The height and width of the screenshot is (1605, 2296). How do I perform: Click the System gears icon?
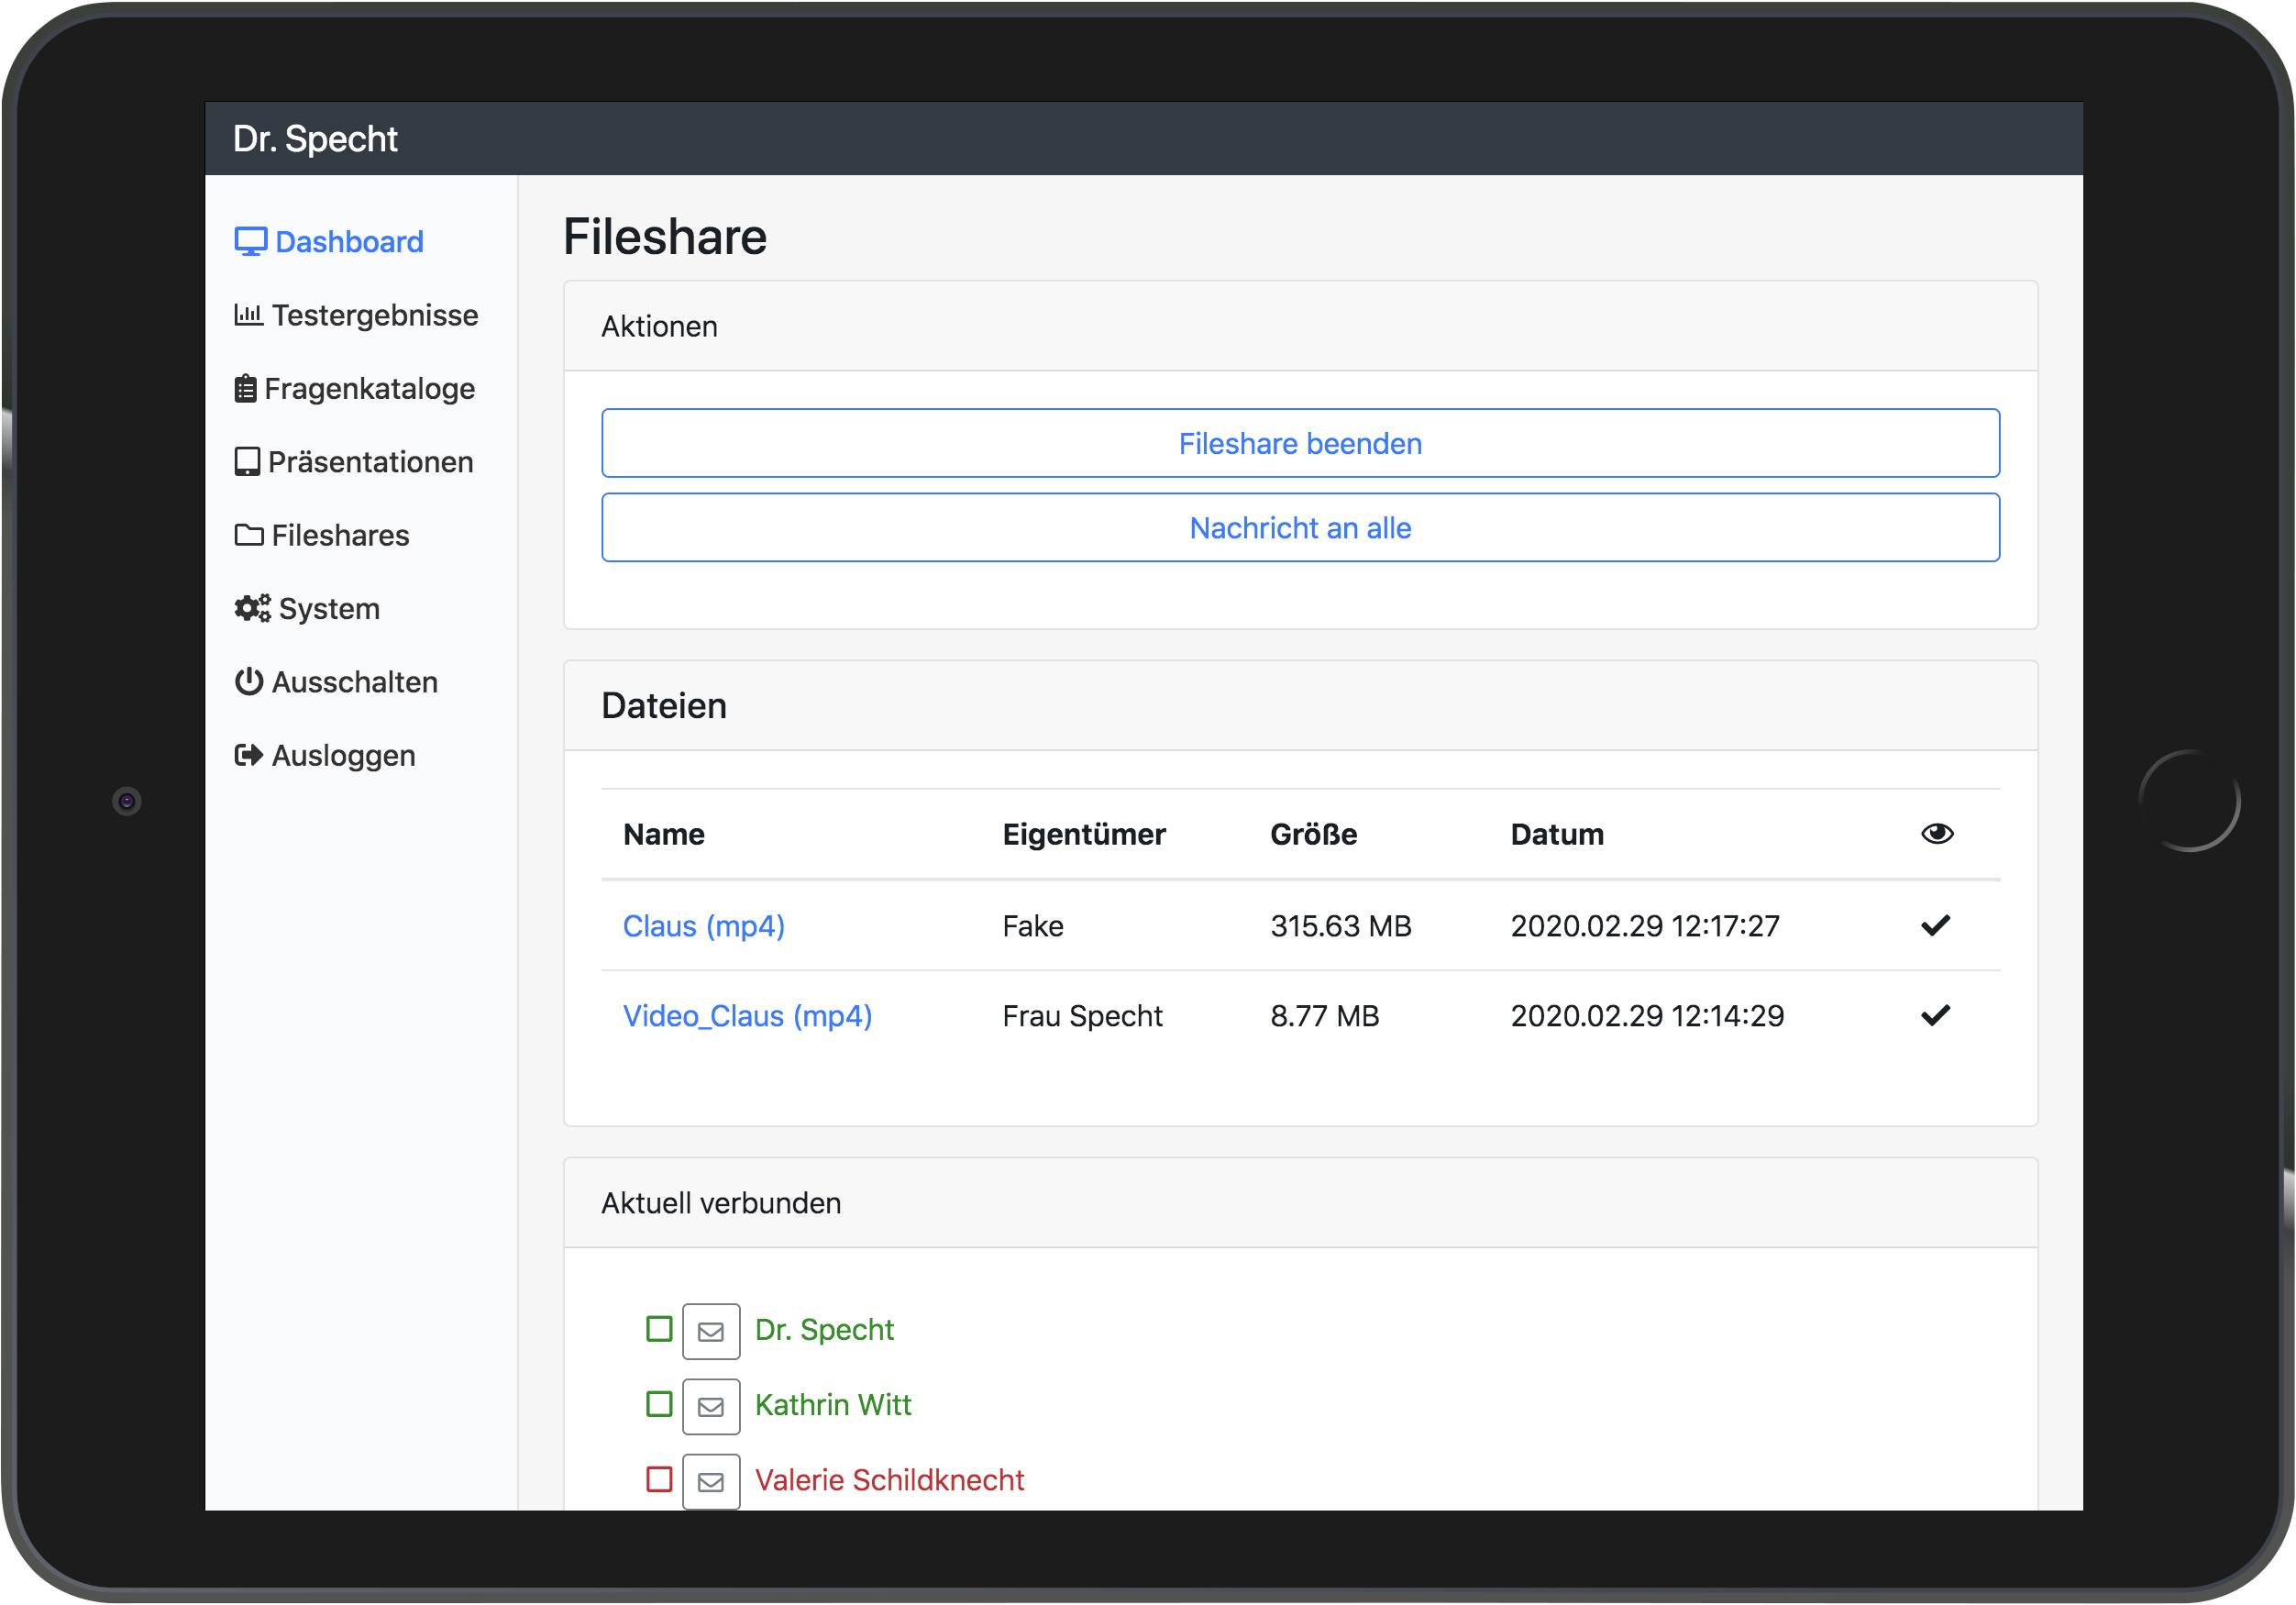click(x=252, y=608)
